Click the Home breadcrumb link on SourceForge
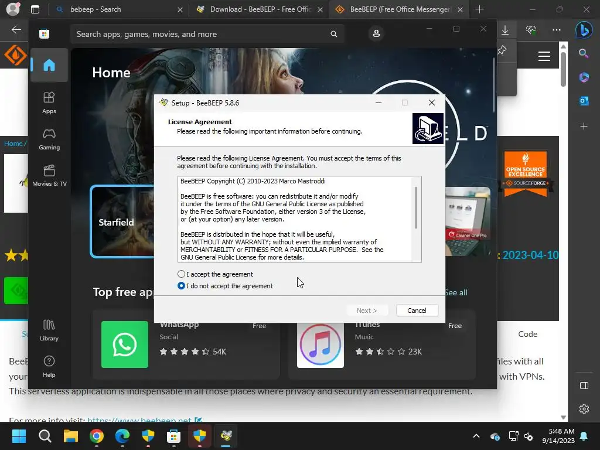 pyautogui.click(x=13, y=144)
